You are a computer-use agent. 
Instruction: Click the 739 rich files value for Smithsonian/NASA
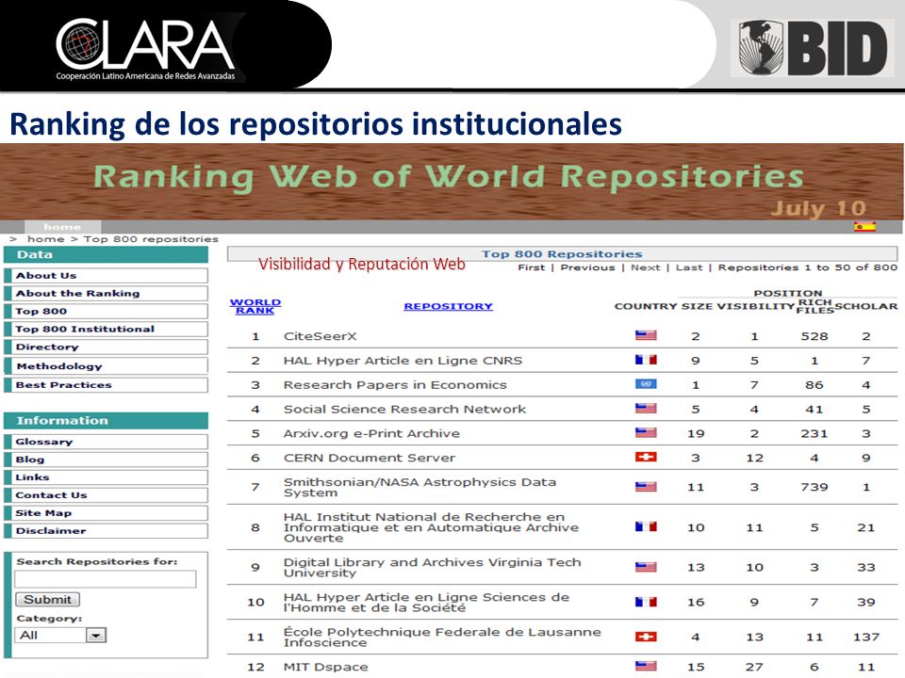[814, 487]
